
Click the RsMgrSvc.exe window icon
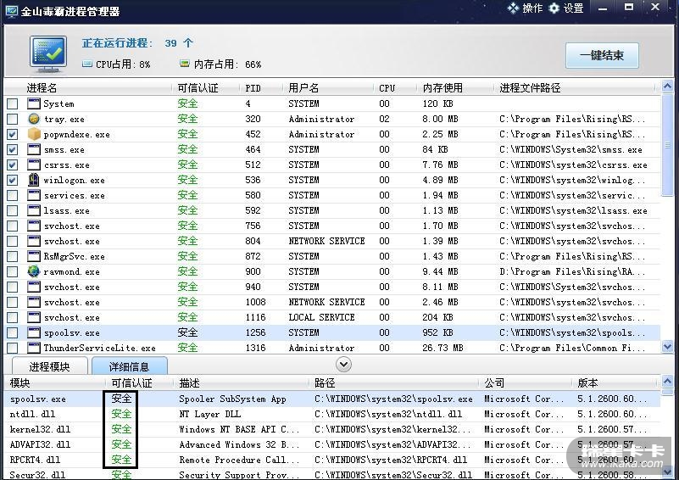coord(34,256)
